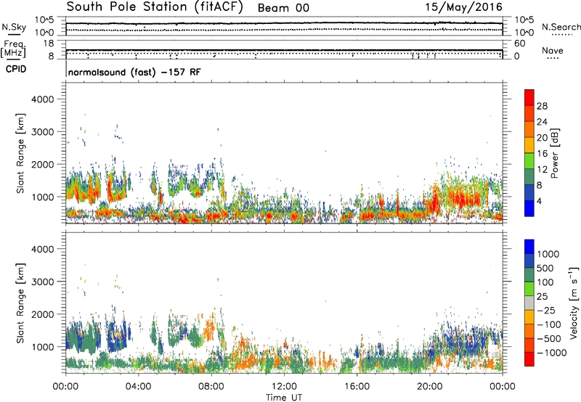The width and height of the screenshot is (581, 402).
Task: Click the 'CPID' label
Action: tap(16, 69)
